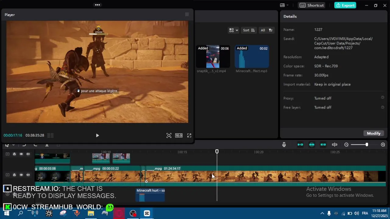Toggle the preview axis
This screenshot has width=390, height=219.
tap(335, 145)
